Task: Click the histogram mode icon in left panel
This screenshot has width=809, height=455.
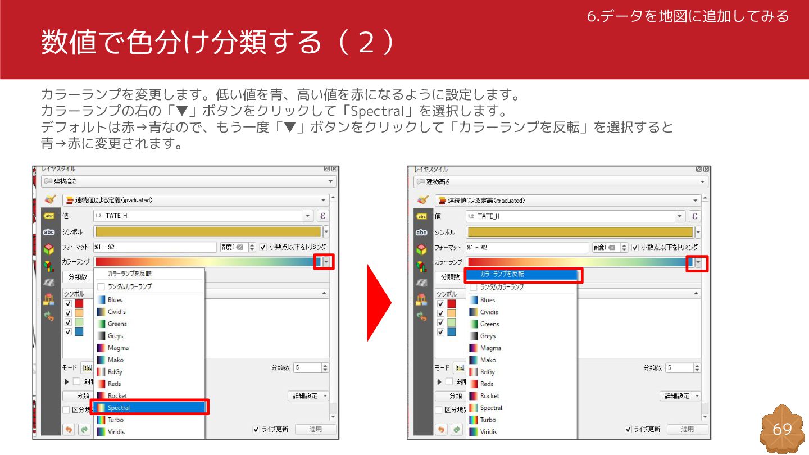Action: [87, 368]
